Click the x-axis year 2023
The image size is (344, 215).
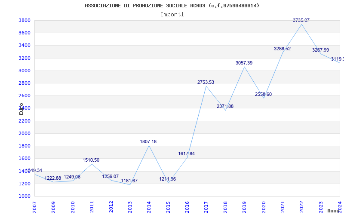[321, 207]
